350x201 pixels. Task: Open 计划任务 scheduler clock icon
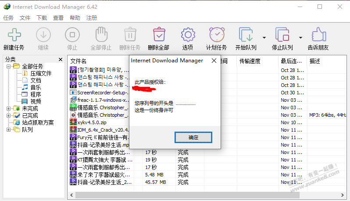coord(216,35)
